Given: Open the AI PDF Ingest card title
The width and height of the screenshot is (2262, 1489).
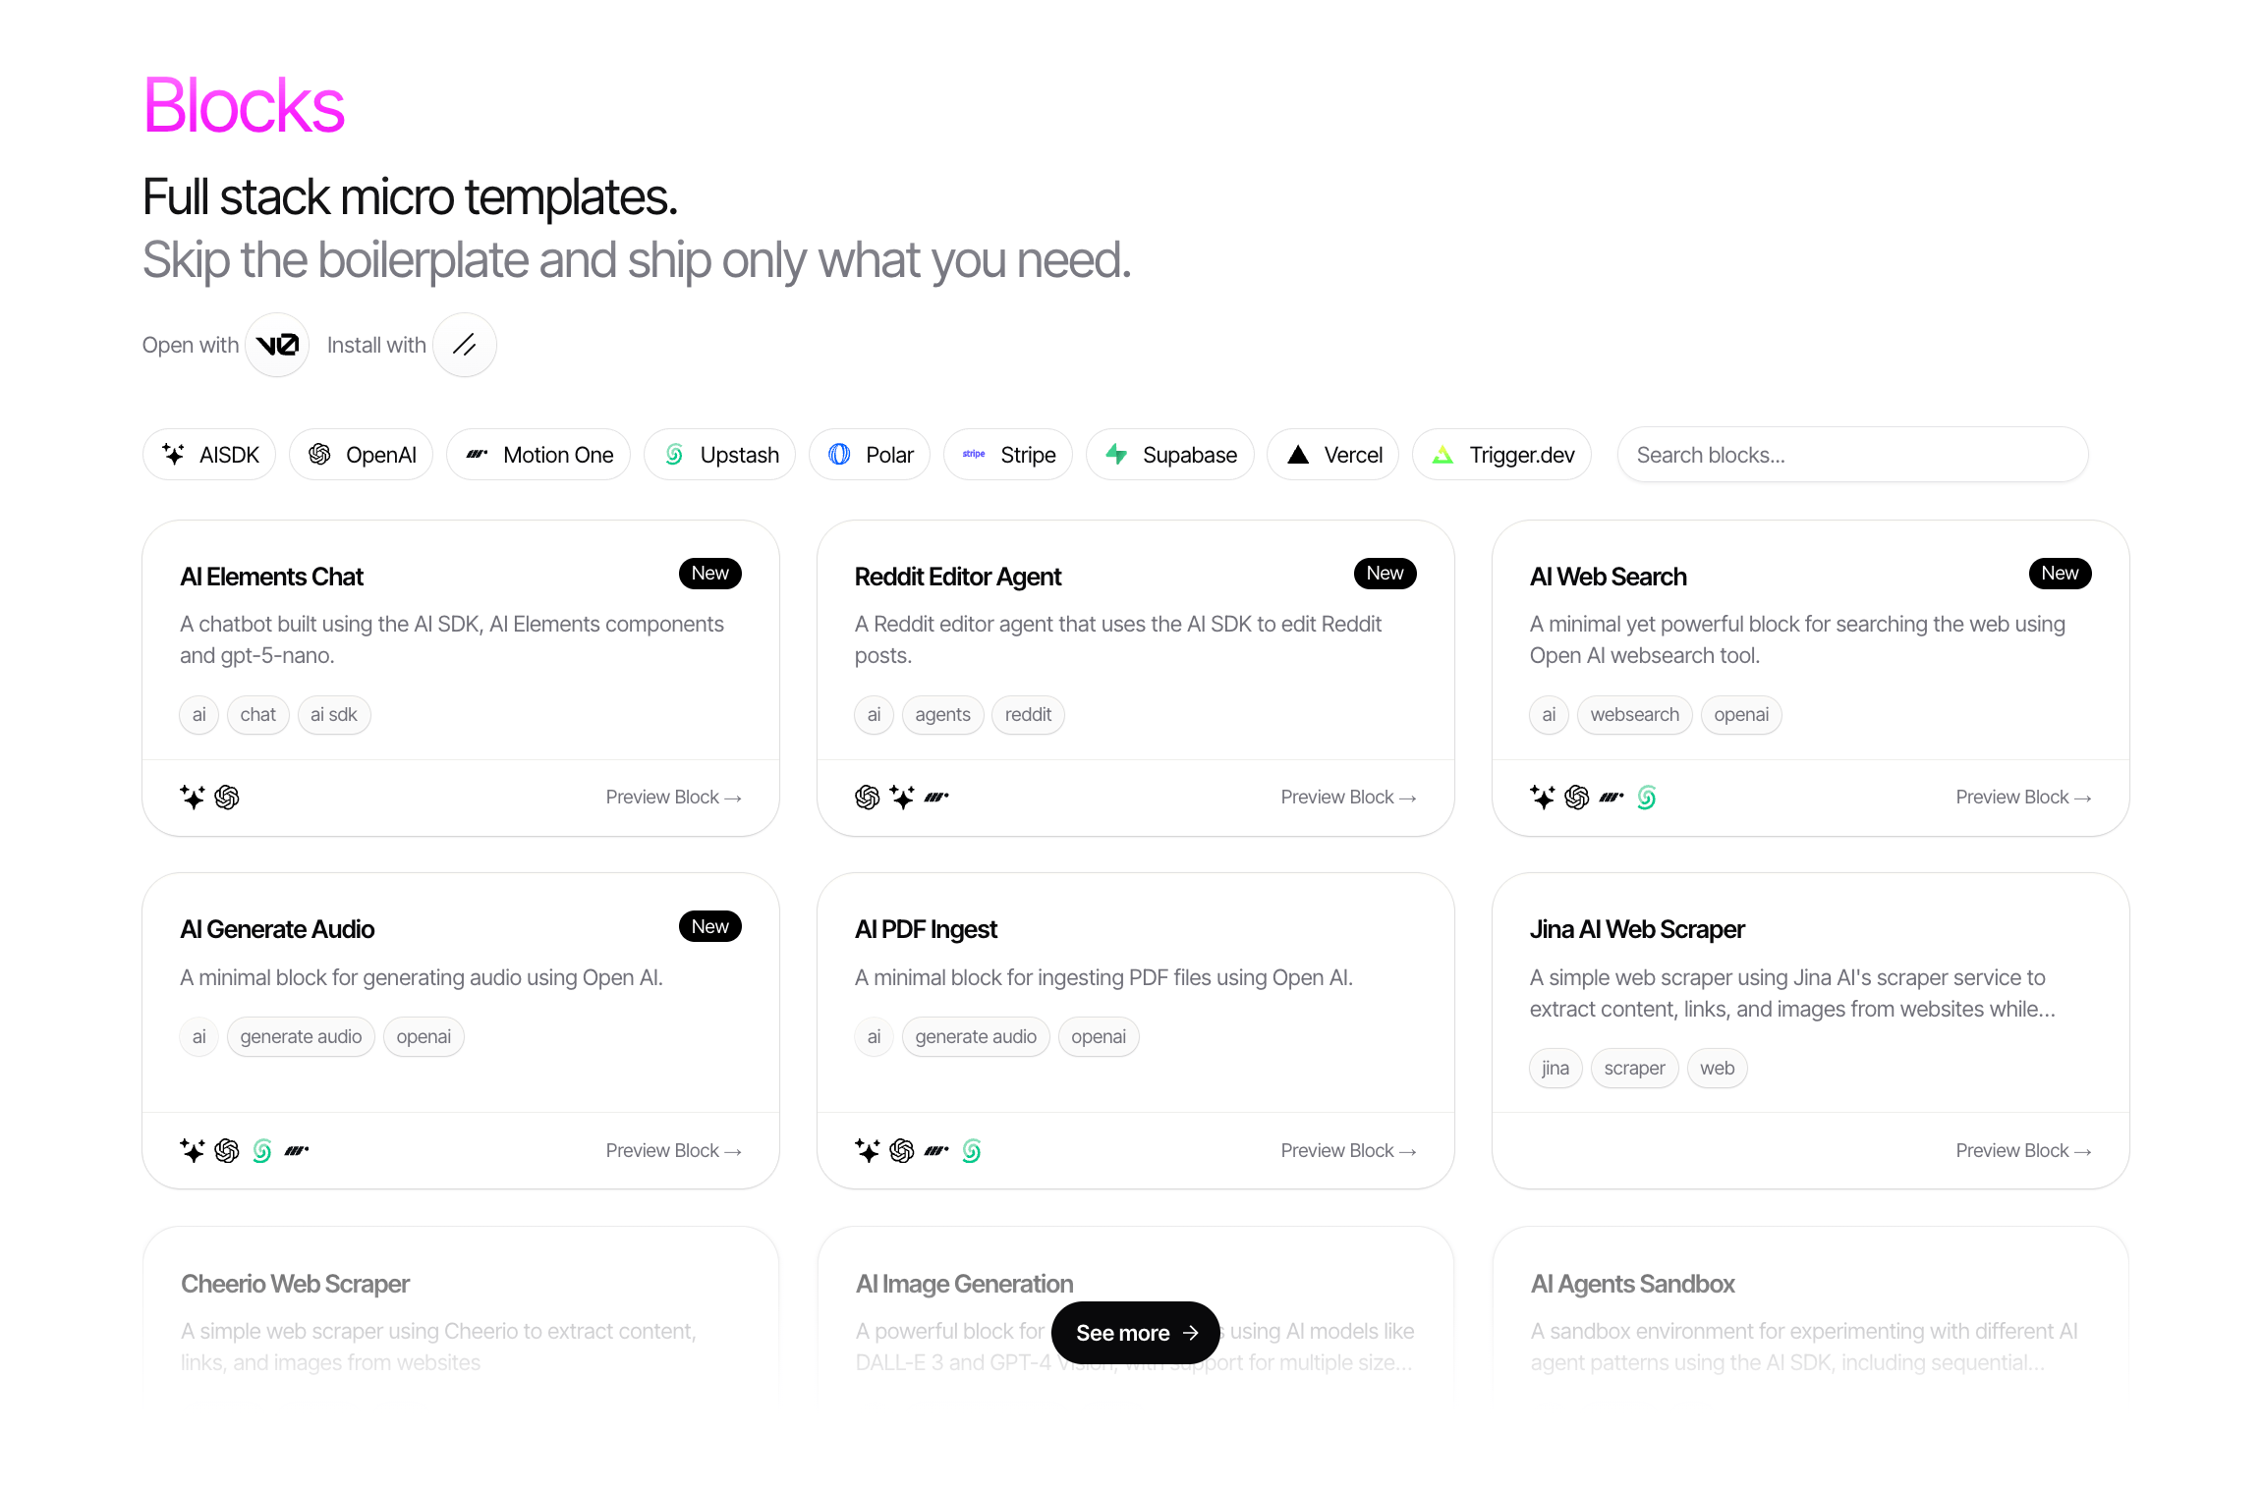Looking at the screenshot, I should pyautogui.click(x=926, y=929).
